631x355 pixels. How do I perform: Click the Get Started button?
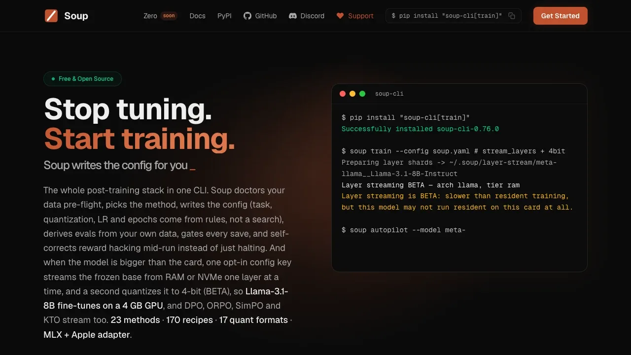[561, 16]
